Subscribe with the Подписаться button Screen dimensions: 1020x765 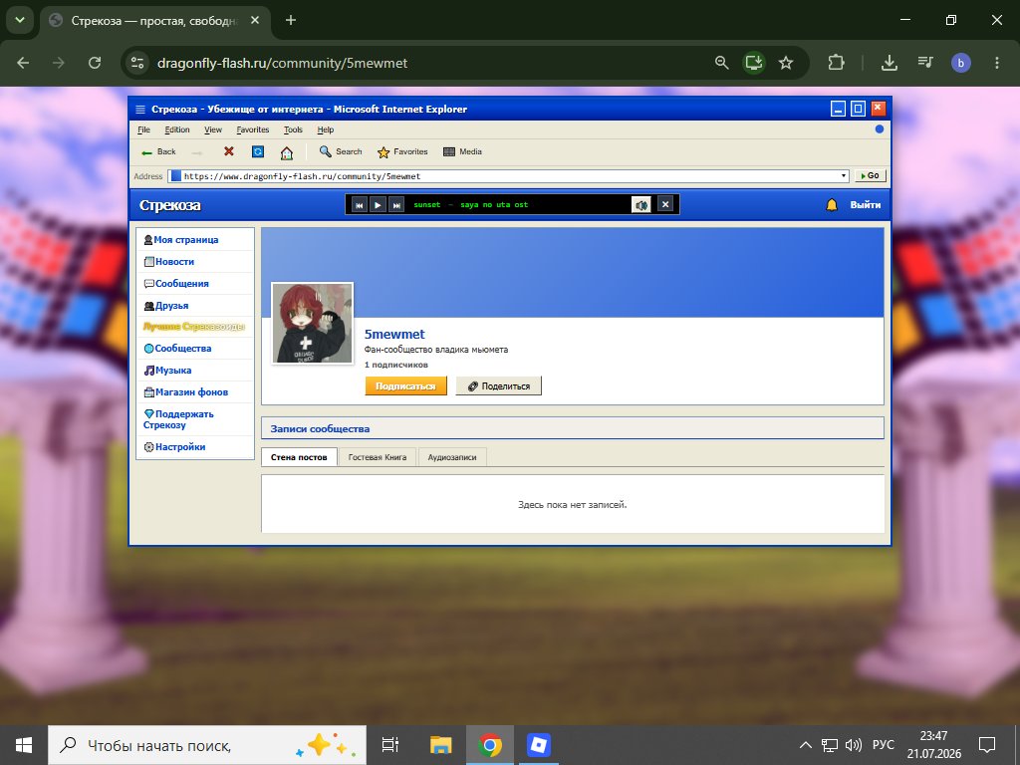(406, 385)
